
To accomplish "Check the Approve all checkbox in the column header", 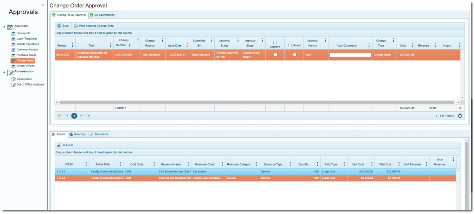I will pyautogui.click(x=275, y=43).
